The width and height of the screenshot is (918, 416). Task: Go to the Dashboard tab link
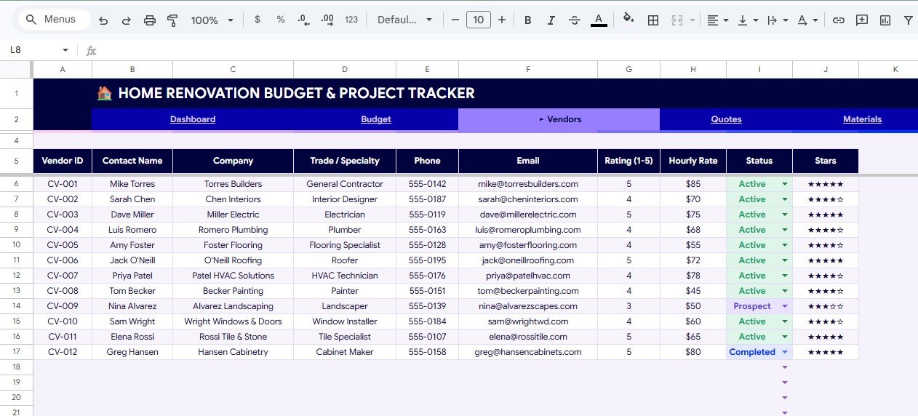(x=193, y=119)
